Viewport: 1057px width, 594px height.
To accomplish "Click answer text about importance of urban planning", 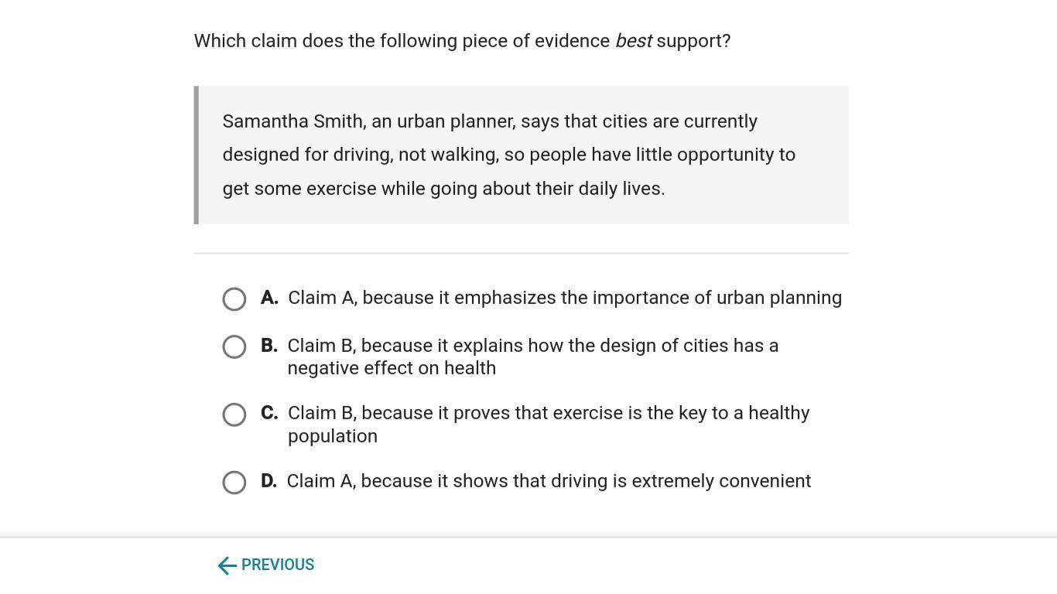I will (564, 298).
